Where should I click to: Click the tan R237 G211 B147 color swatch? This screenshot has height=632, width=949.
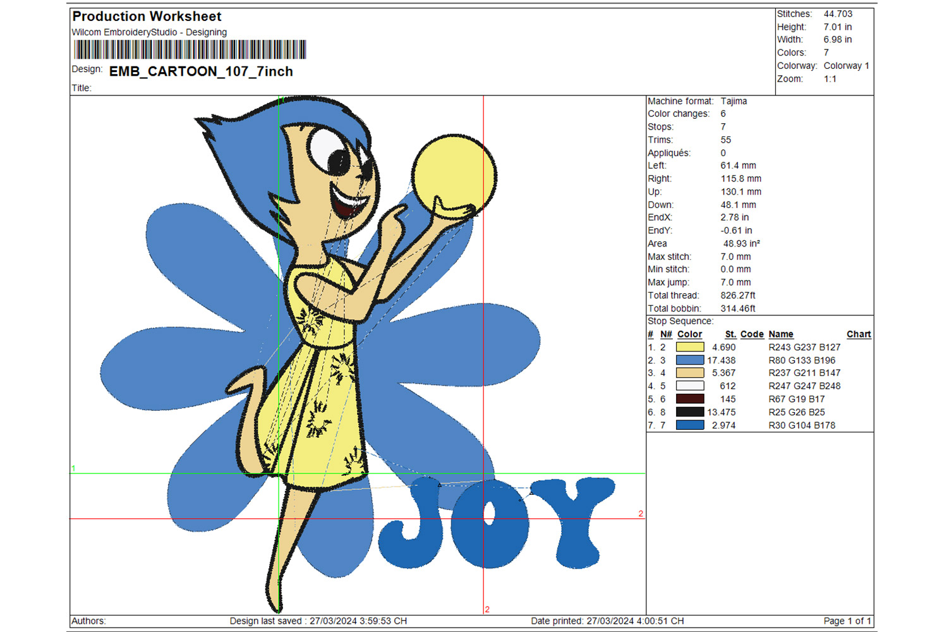[690, 373]
